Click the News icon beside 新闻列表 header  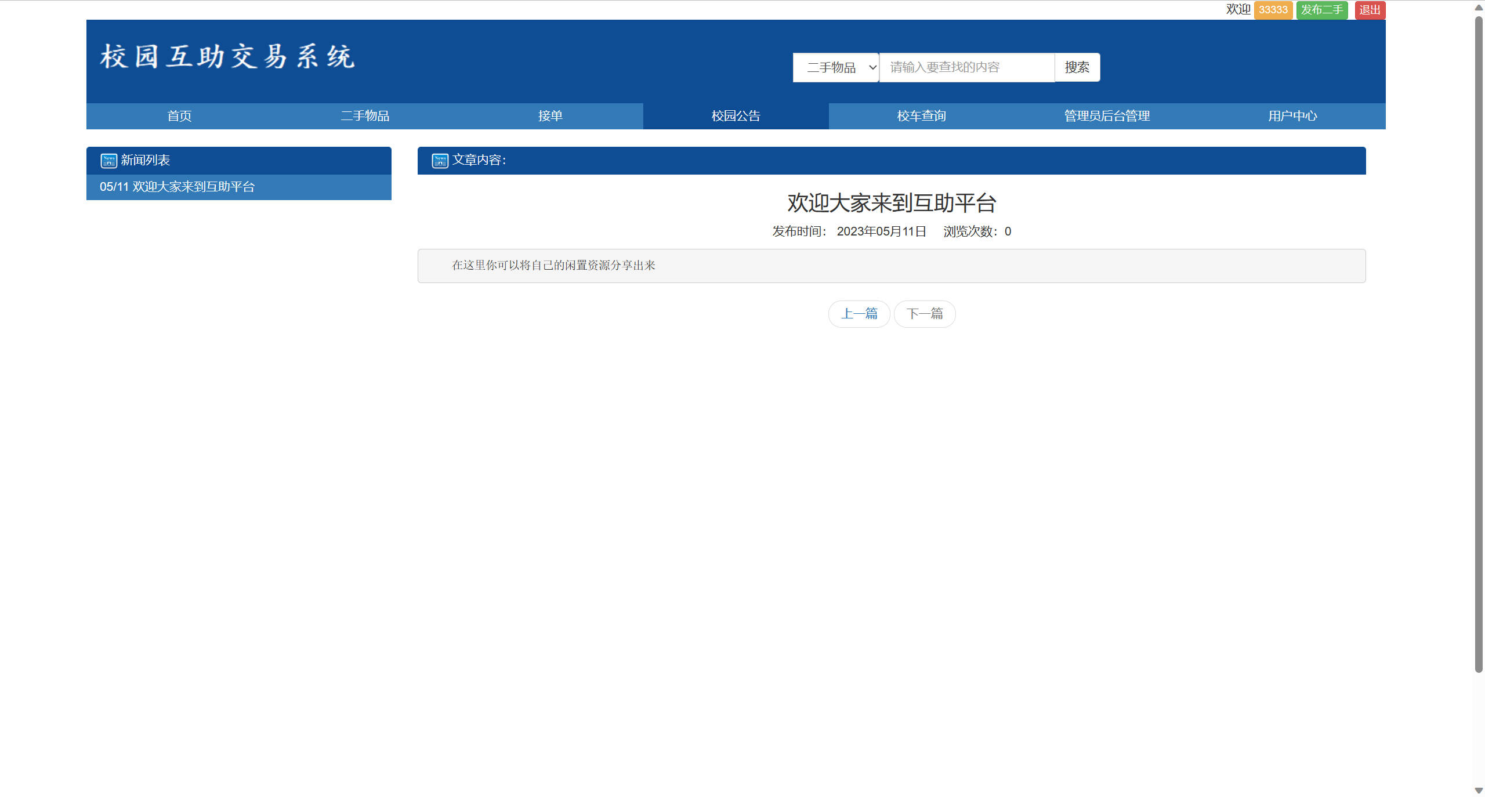pos(108,160)
